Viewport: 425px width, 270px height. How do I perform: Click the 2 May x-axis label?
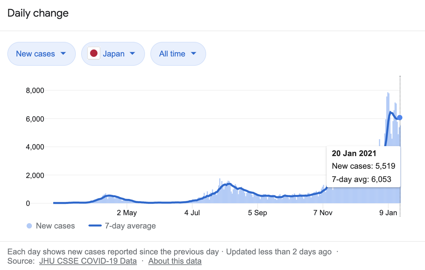tap(127, 213)
